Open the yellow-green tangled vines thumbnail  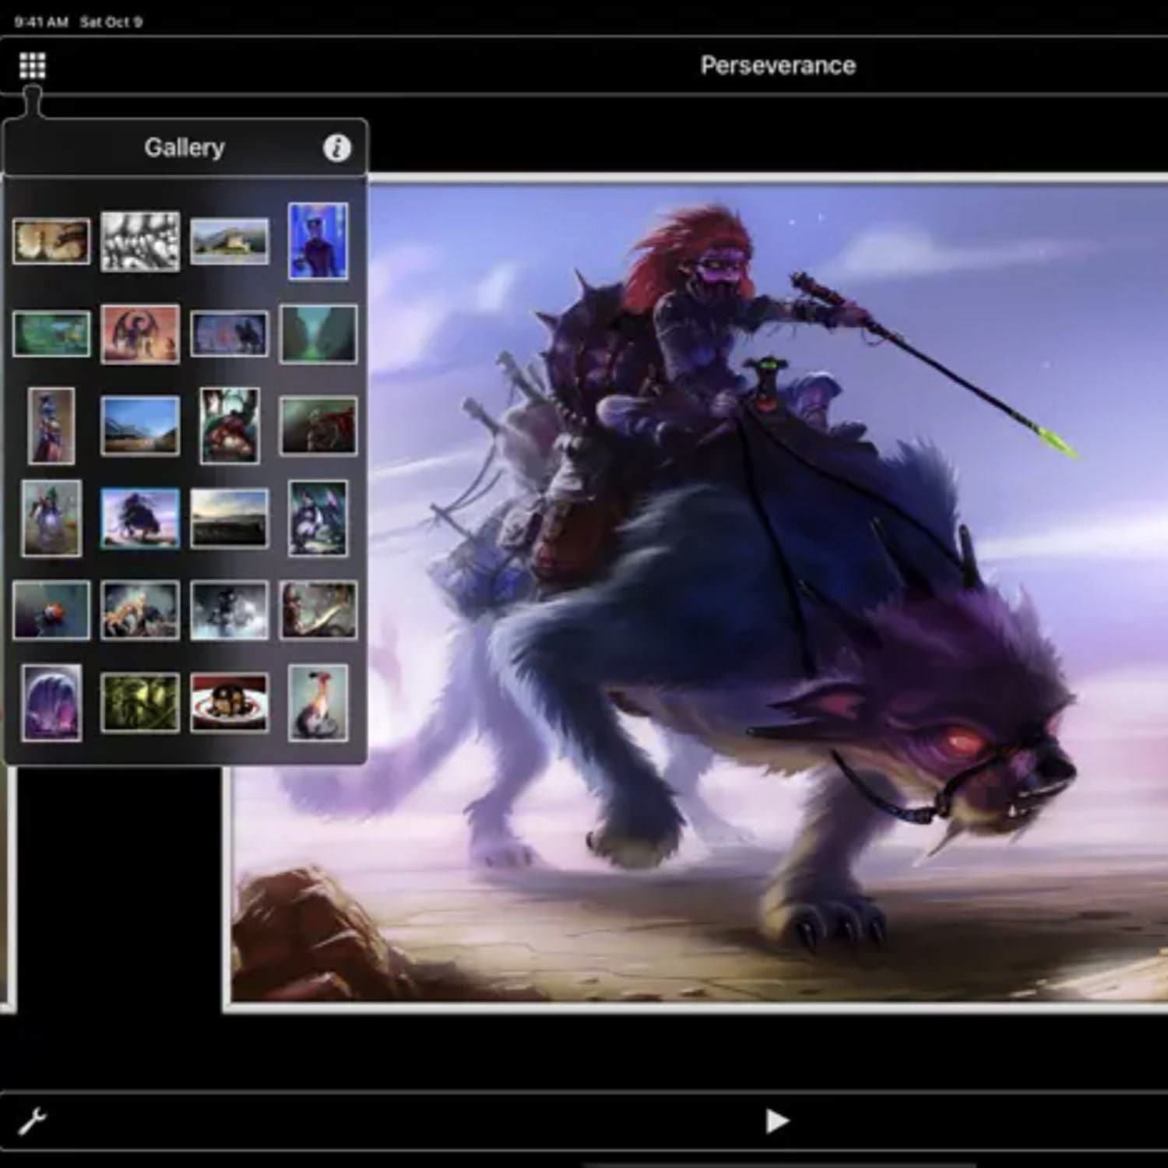click(140, 703)
